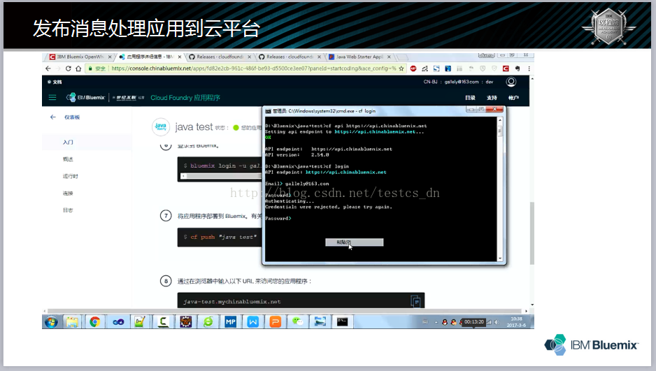Click the volume icon in system tray

tap(497, 322)
